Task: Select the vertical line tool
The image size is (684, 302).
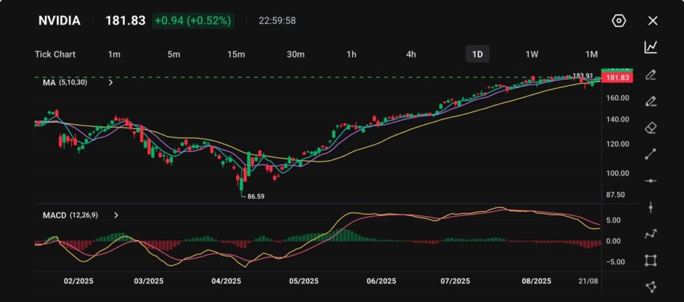Action: point(651,207)
